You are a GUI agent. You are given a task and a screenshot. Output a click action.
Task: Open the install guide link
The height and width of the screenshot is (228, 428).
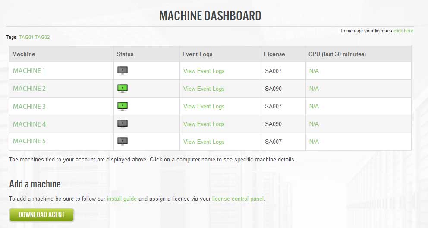(x=122, y=199)
